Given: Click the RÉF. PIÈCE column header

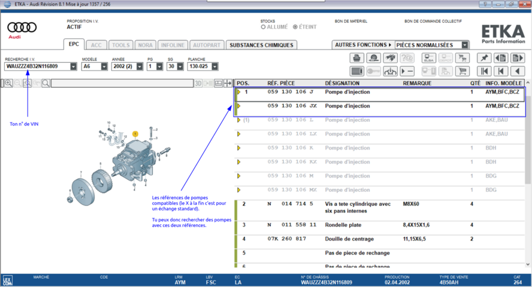Looking at the screenshot, I should 281,83.
